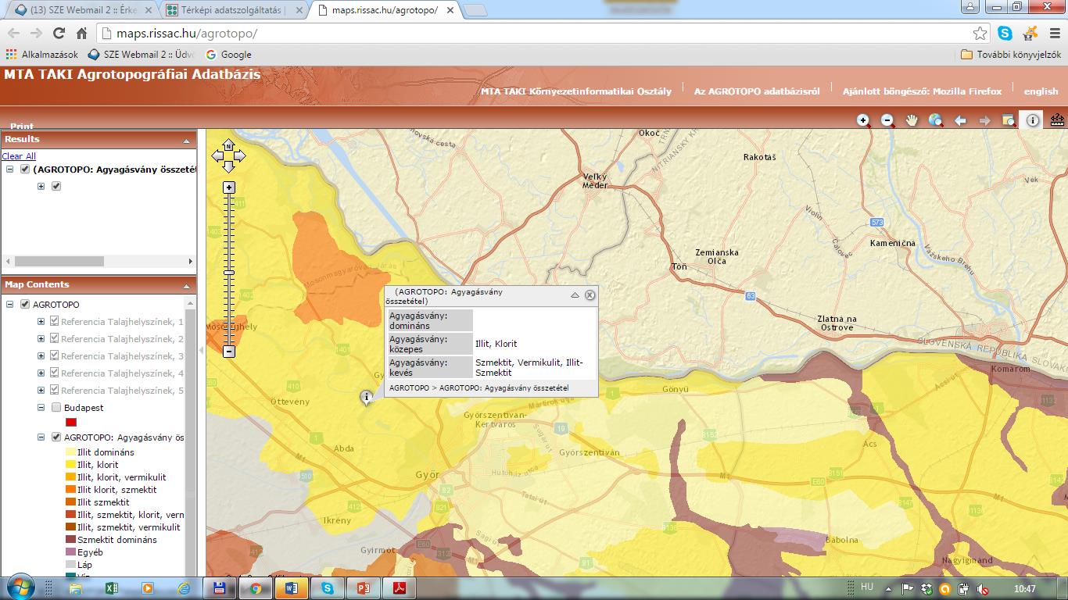Collapse the Map Contents panel
Viewport: 1068px width, 600px height.
coord(186,286)
